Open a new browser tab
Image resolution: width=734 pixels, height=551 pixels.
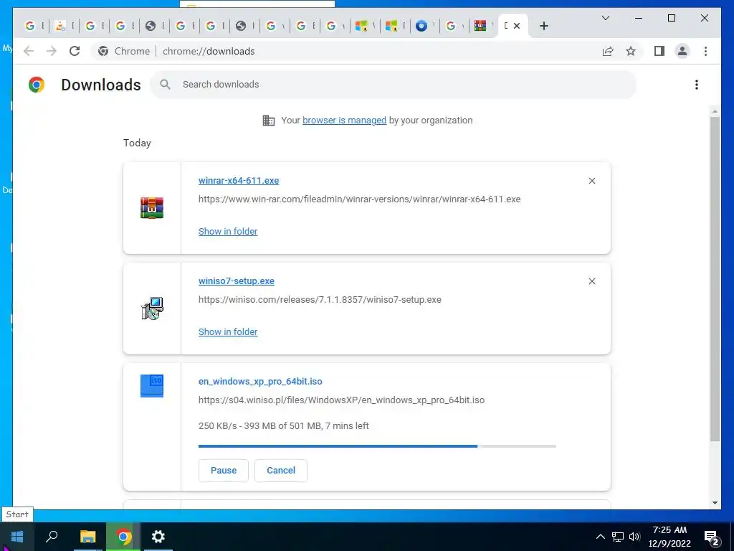point(543,26)
